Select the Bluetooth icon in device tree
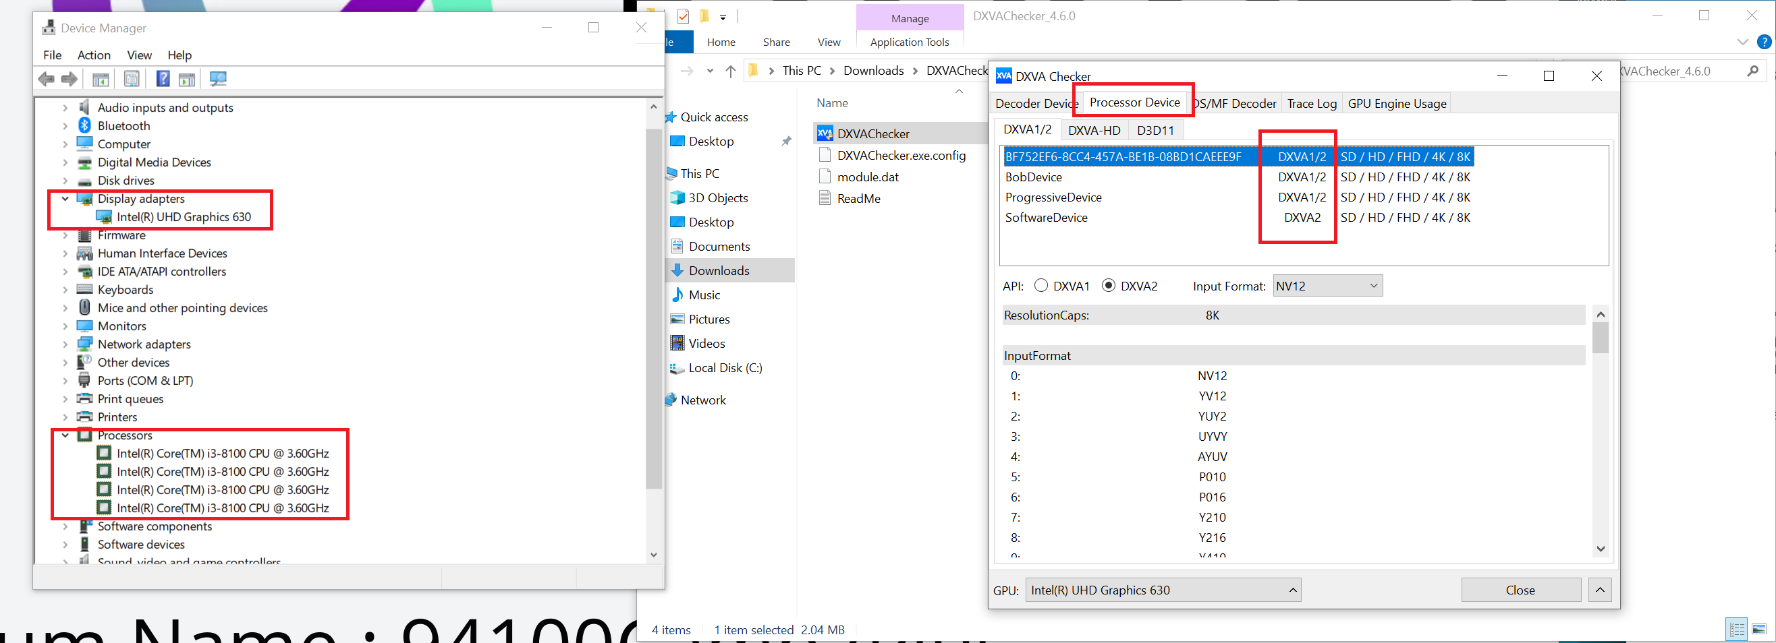 [85, 125]
